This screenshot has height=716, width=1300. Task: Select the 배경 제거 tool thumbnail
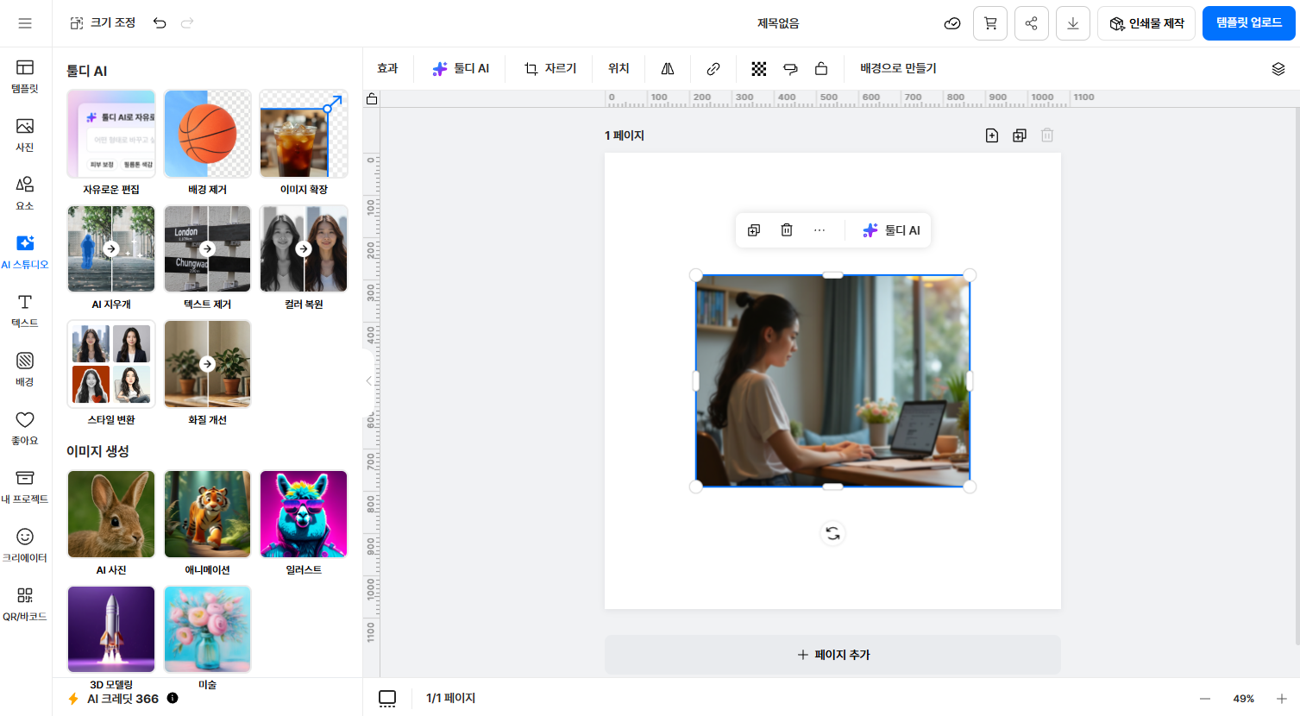[x=207, y=134]
